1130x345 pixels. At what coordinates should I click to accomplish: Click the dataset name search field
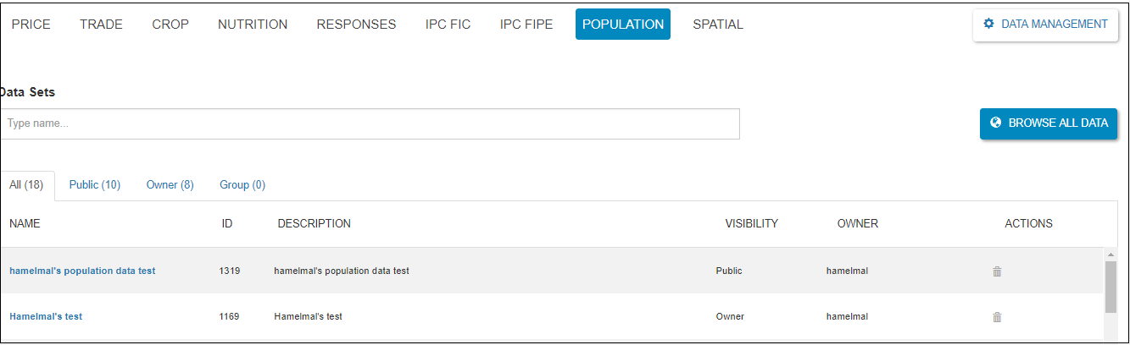point(370,123)
